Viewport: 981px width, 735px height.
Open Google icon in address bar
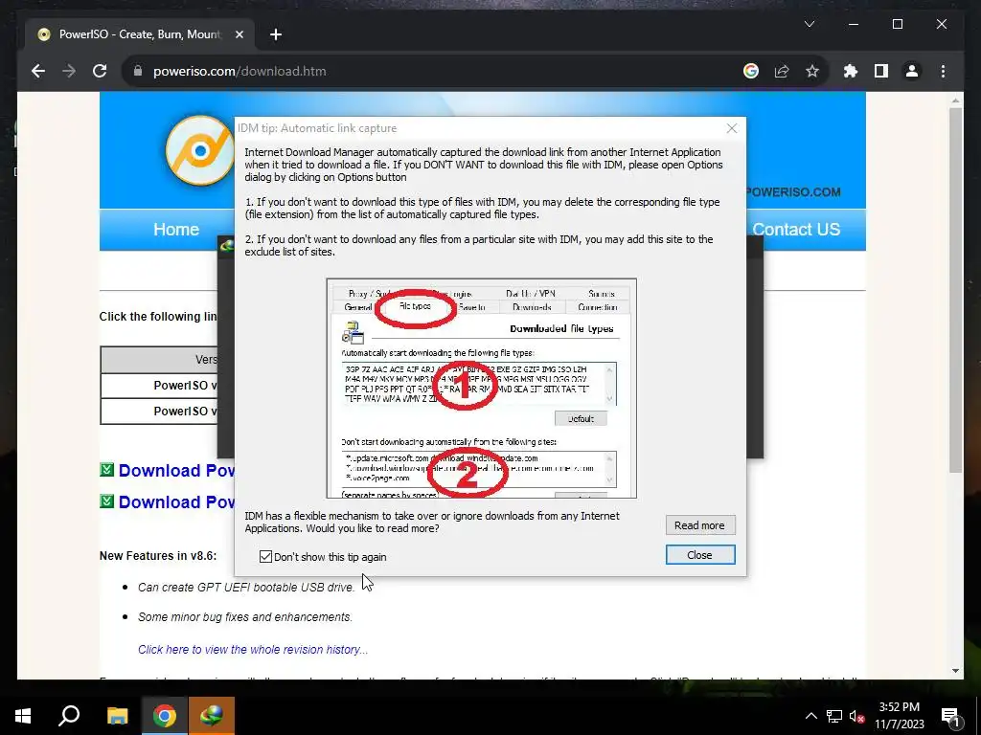click(x=751, y=71)
